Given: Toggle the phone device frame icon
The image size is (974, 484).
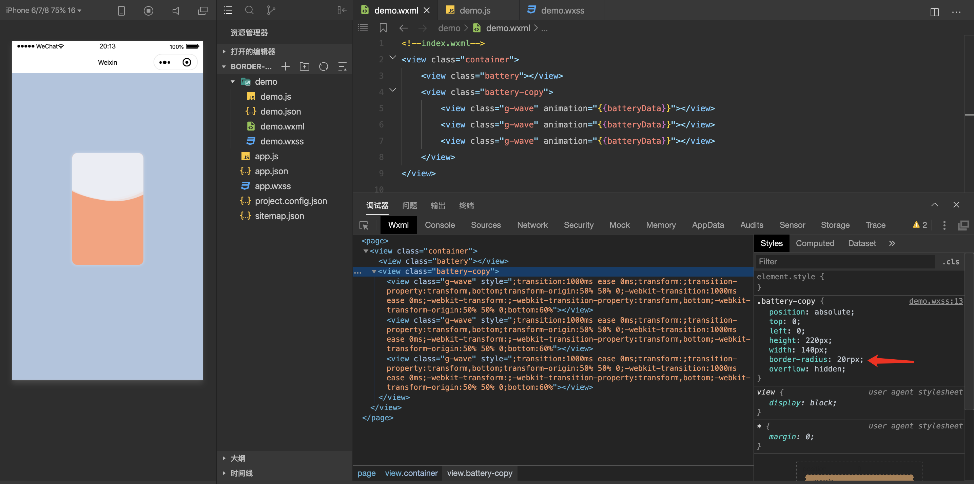Looking at the screenshot, I should [x=121, y=11].
